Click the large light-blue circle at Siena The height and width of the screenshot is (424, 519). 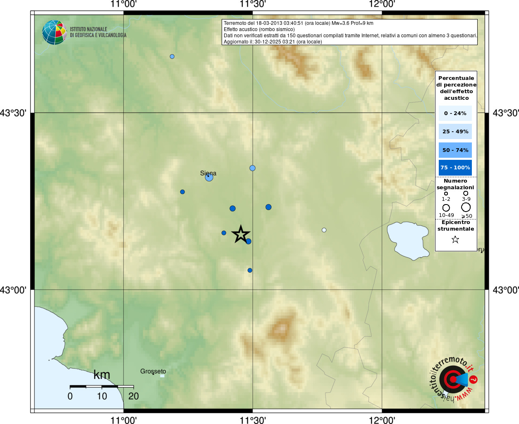209,177
